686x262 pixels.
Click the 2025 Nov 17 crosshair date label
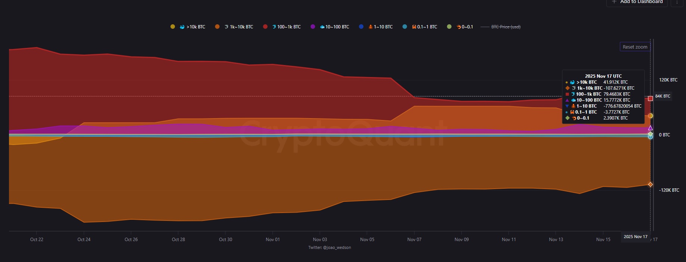click(x=635, y=237)
